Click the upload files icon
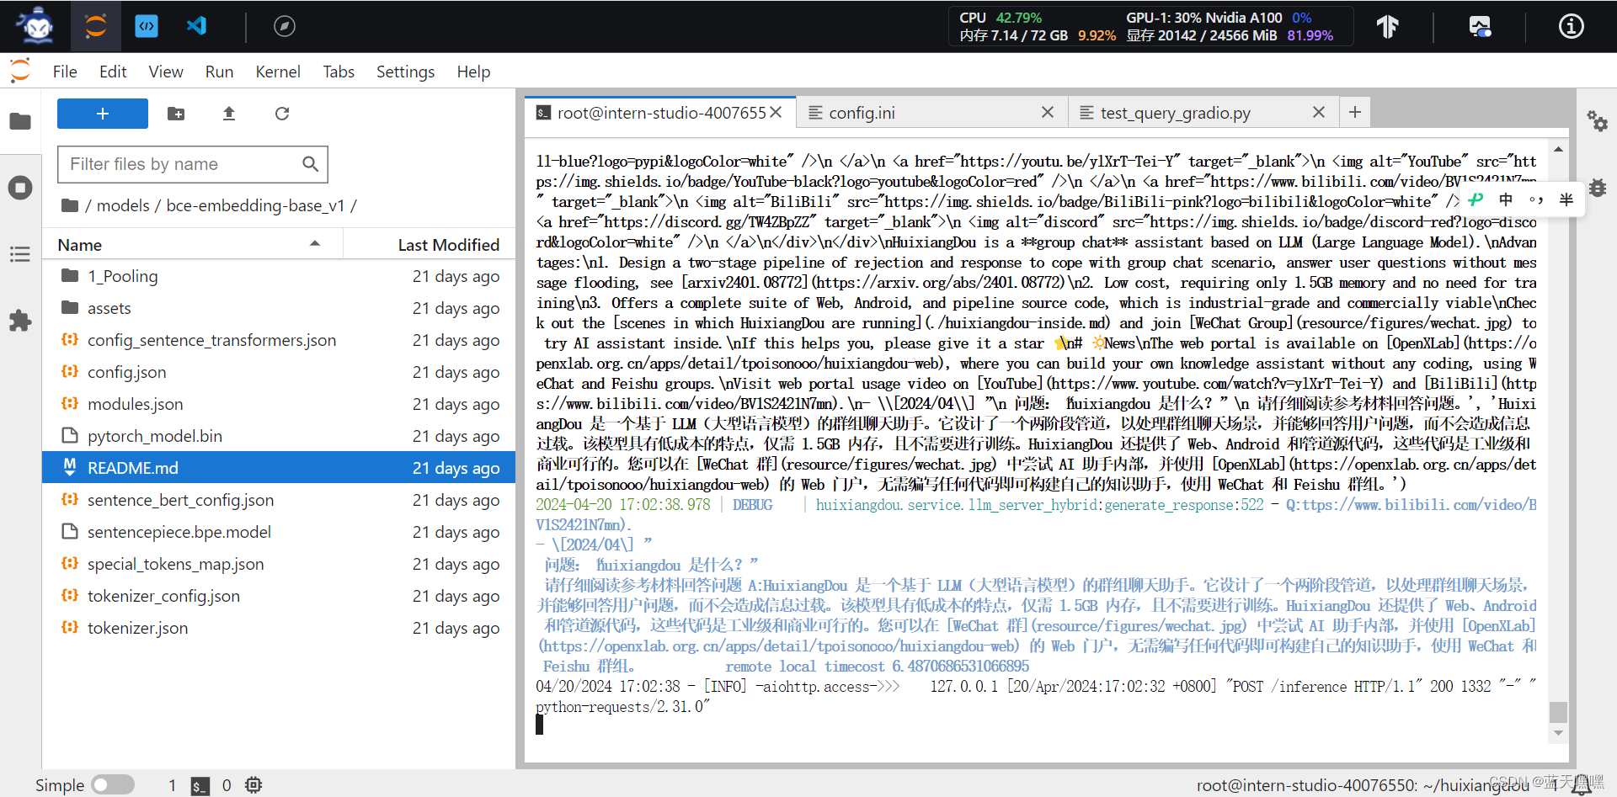The image size is (1617, 797). point(229,114)
